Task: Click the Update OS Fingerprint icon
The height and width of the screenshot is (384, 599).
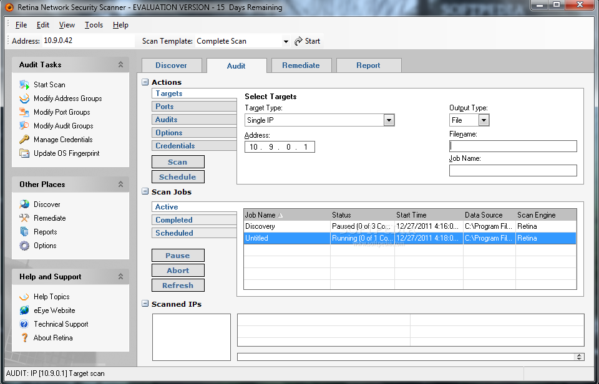Action: tap(24, 153)
